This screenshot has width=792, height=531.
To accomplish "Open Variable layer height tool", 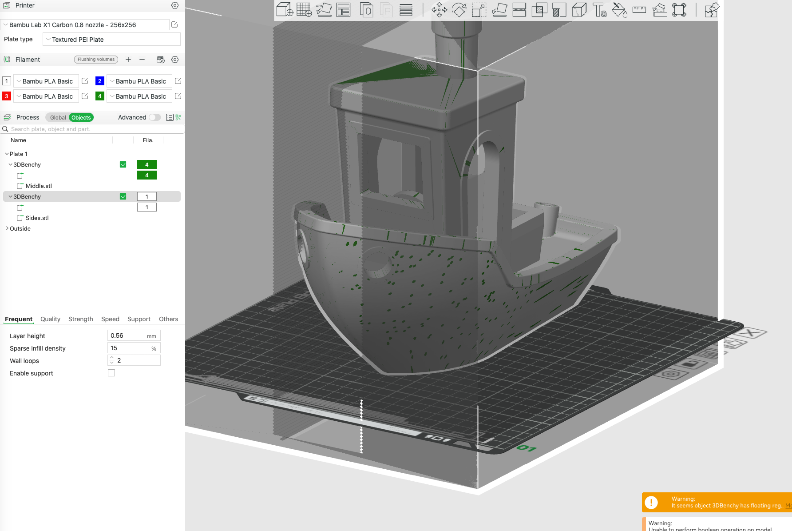I will pyautogui.click(x=406, y=10).
